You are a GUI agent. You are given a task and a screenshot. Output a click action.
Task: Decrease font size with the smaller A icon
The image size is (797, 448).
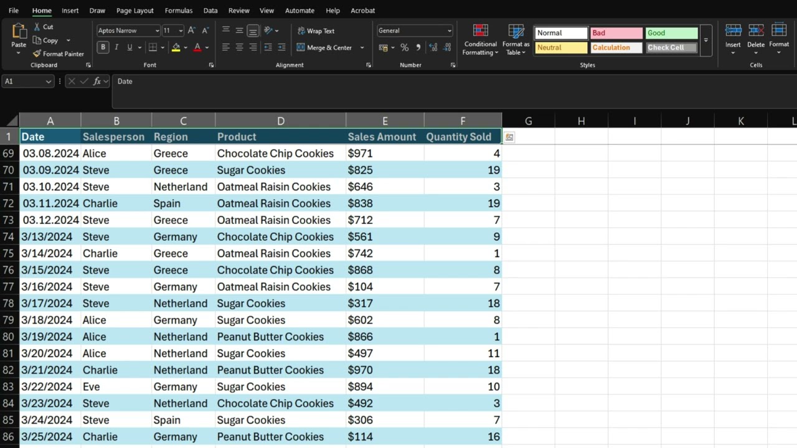click(x=205, y=30)
